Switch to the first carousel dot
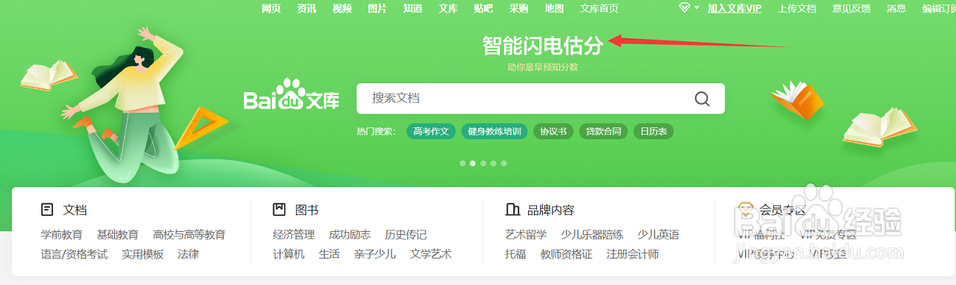Image resolution: width=956 pixels, height=285 pixels. pyautogui.click(x=463, y=163)
